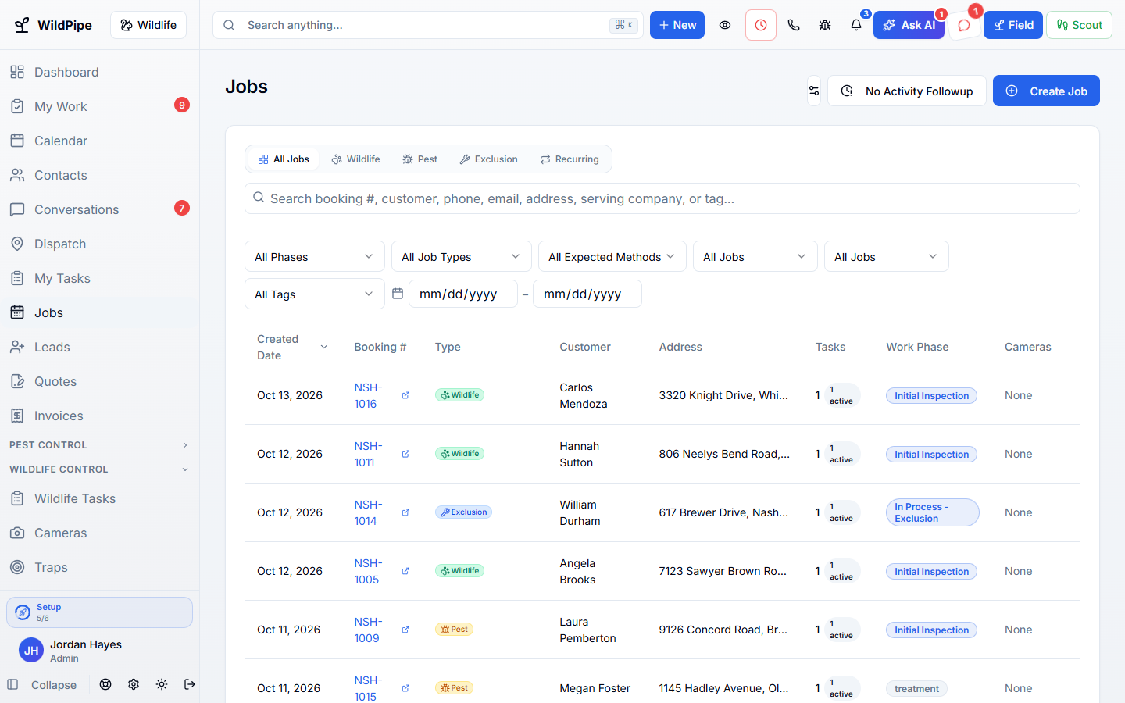Screen dimensions: 1125x703
Task: Click the Wildlife workspace switcher button
Action: pos(148,25)
